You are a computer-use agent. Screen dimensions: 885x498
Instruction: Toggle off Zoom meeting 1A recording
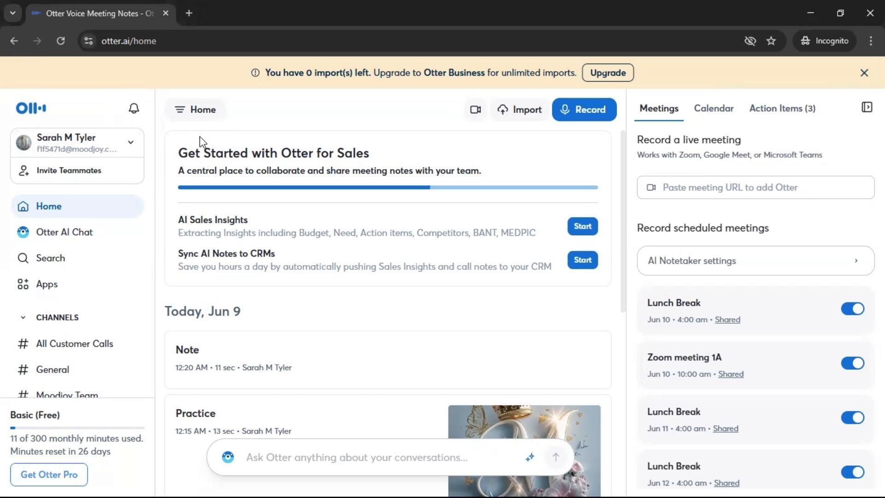(x=852, y=363)
